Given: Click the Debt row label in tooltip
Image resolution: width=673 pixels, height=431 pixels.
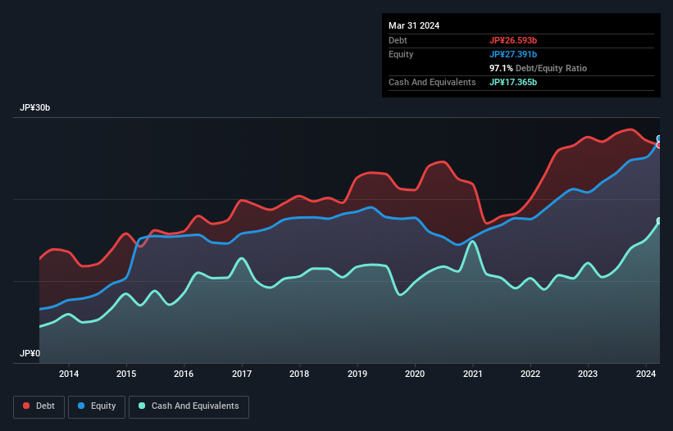Looking at the screenshot, I should pyautogui.click(x=398, y=40).
